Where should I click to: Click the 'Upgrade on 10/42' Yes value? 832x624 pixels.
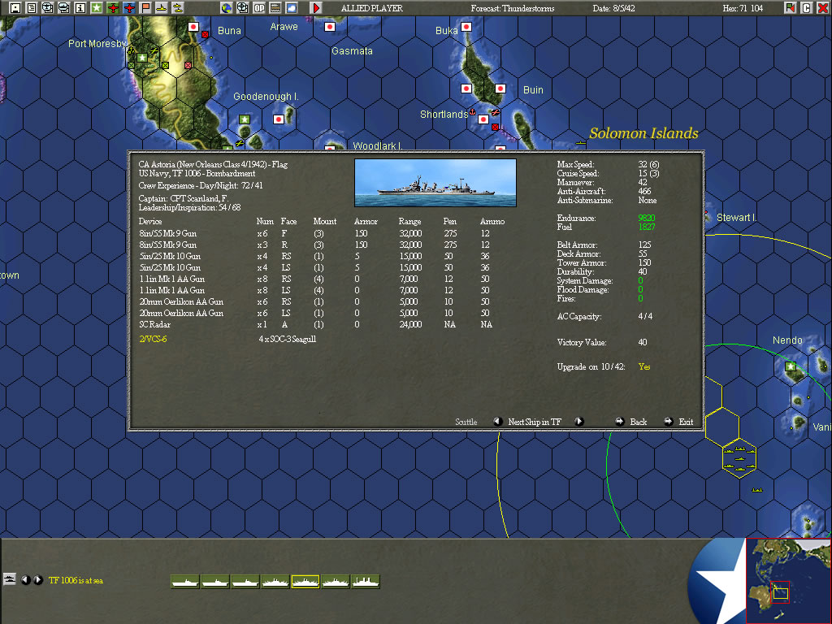644,366
